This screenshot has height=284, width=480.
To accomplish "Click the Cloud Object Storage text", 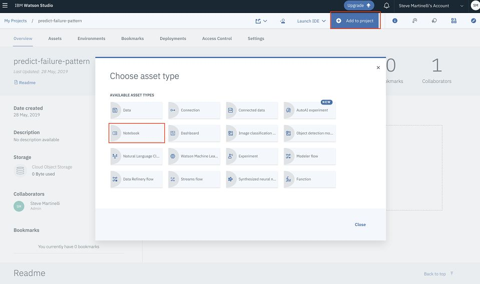I will [52, 167].
